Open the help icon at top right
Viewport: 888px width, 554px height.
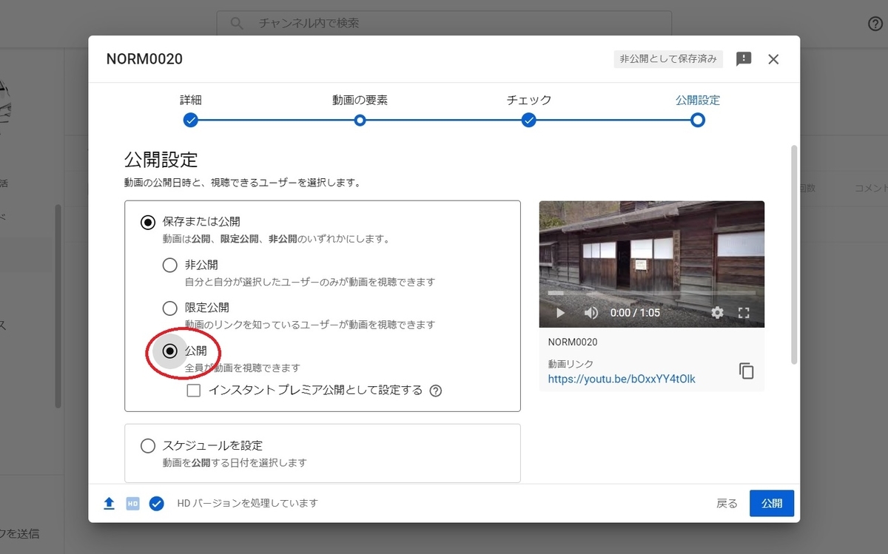875,24
